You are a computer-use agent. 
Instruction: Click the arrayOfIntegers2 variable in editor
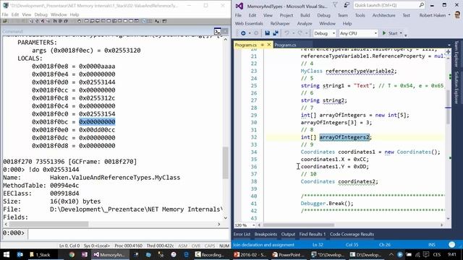344,137
